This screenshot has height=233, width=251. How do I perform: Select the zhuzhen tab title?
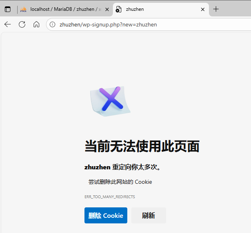[135, 9]
